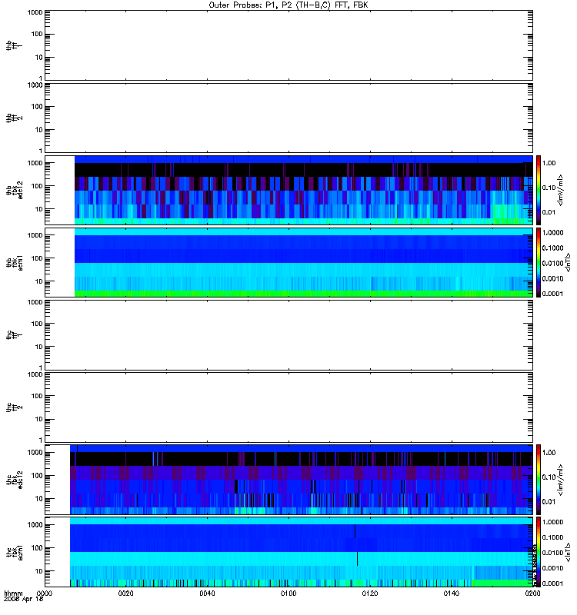Click the "thb fff 2" y-axis label
Viewport: 577px width, 615px height.
coord(14,118)
